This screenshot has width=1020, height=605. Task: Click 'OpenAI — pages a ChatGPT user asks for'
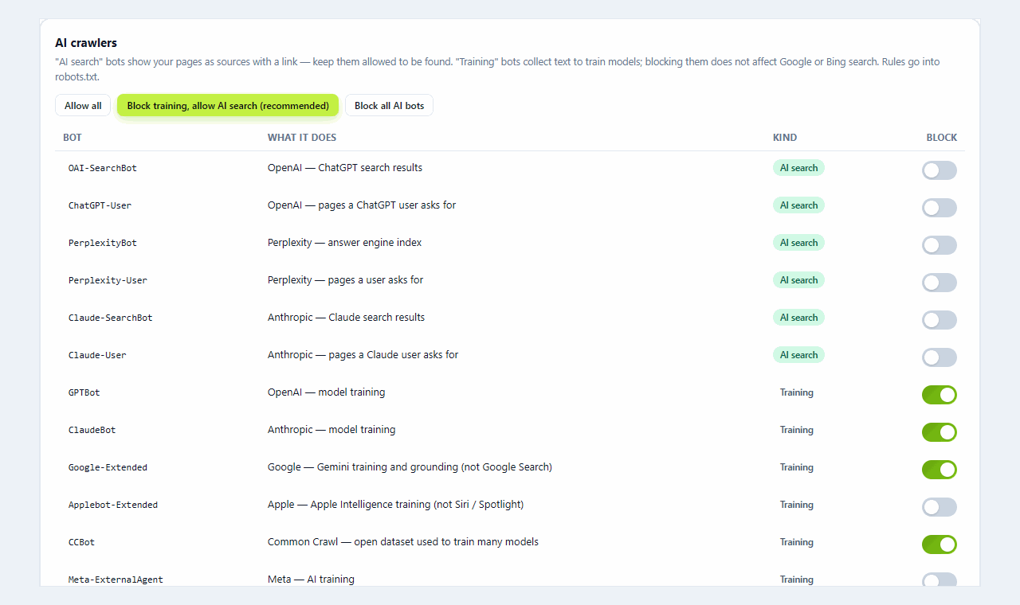[362, 205]
